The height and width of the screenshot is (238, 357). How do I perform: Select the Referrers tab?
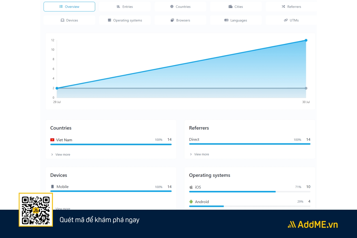pyautogui.click(x=291, y=7)
